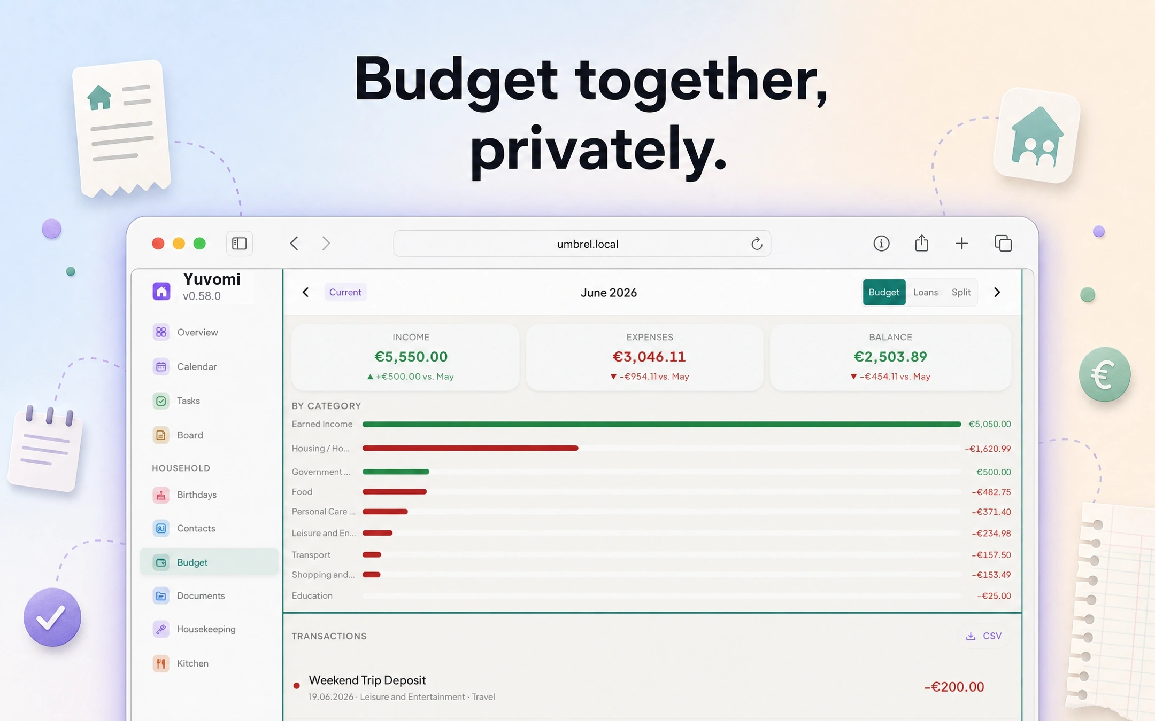The image size is (1155, 721).
Task: Open the Tasks checkmark icon
Action: click(161, 401)
